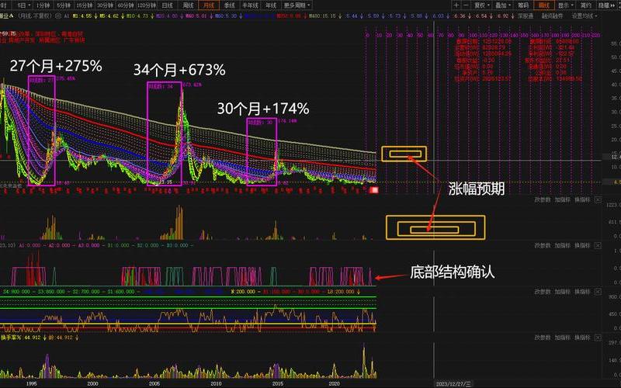Toggle the 筹码 chip distribution button
The height and width of the screenshot is (388, 621).
523,5
